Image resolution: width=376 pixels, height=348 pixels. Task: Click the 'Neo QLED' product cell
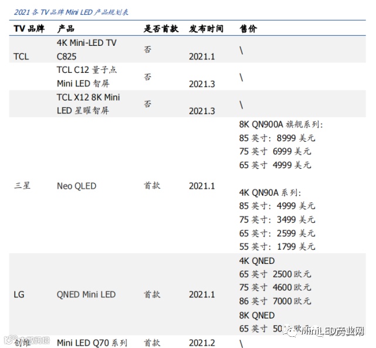(x=76, y=186)
